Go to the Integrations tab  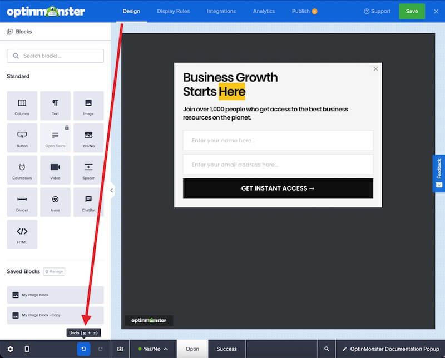pyautogui.click(x=221, y=11)
